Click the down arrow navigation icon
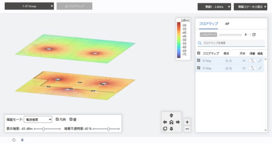 (171, 129)
